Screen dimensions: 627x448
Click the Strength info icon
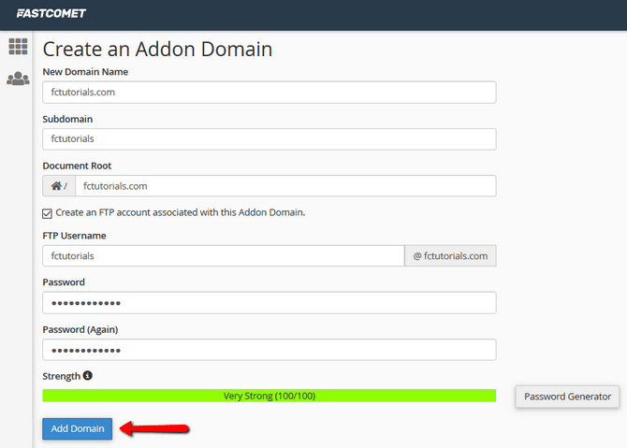[x=88, y=376]
